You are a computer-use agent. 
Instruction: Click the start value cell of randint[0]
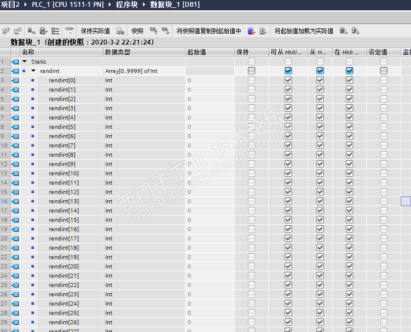(x=210, y=80)
